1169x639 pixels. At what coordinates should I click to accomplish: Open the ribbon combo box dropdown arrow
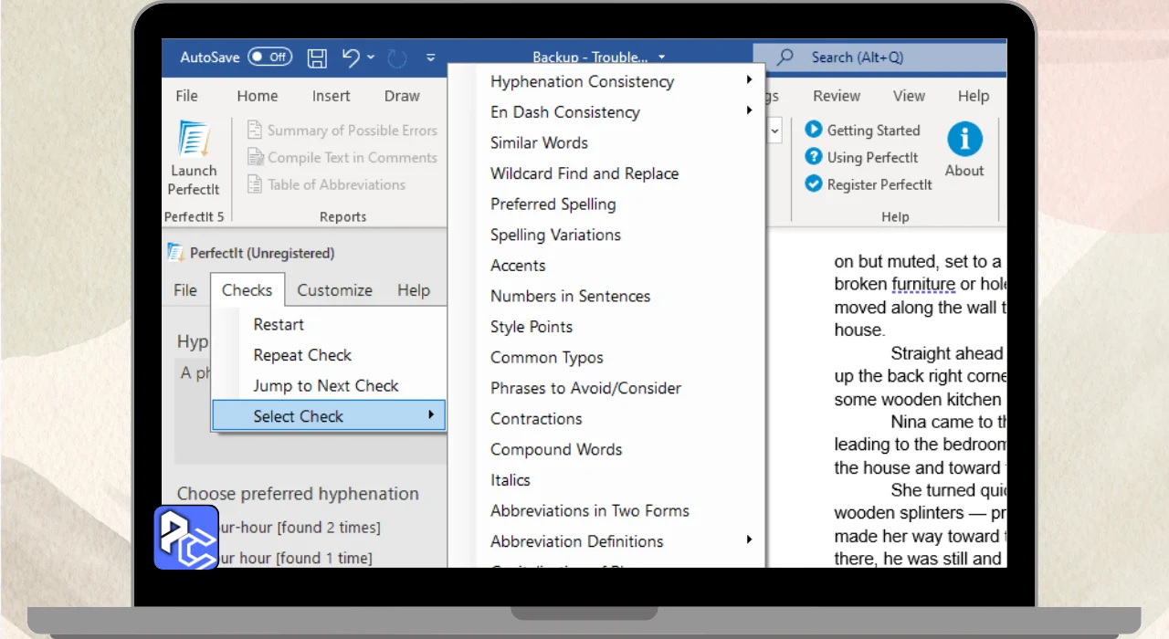(775, 131)
